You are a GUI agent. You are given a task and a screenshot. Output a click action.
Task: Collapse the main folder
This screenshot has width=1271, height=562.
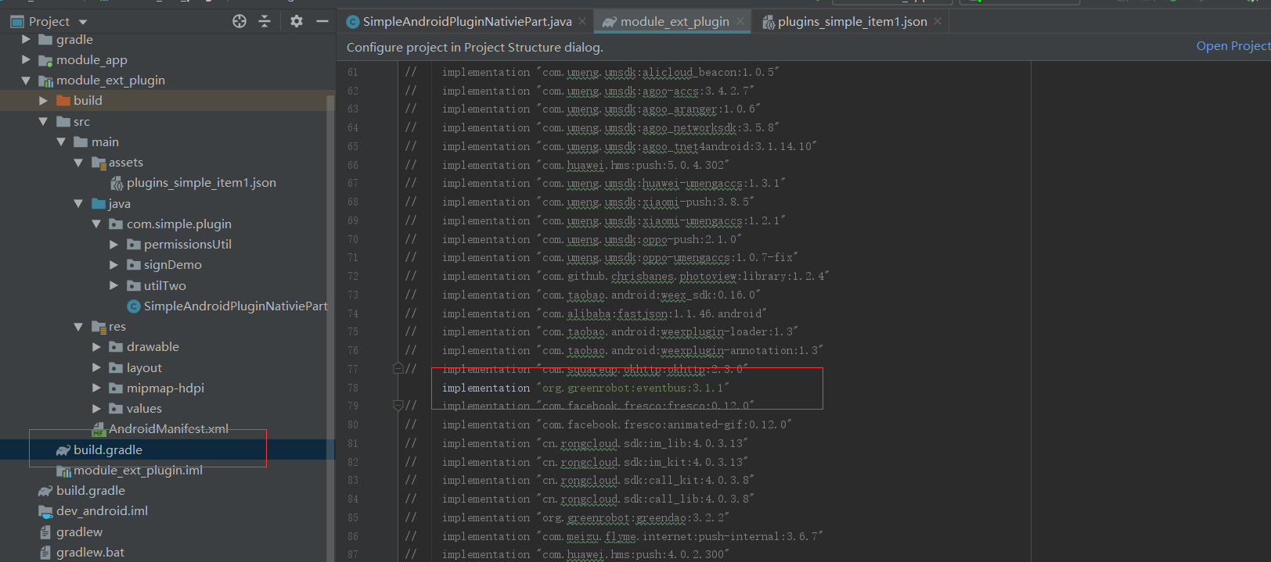coord(61,141)
